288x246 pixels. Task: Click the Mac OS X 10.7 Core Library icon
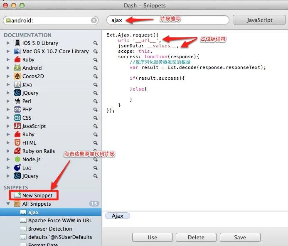[17, 51]
